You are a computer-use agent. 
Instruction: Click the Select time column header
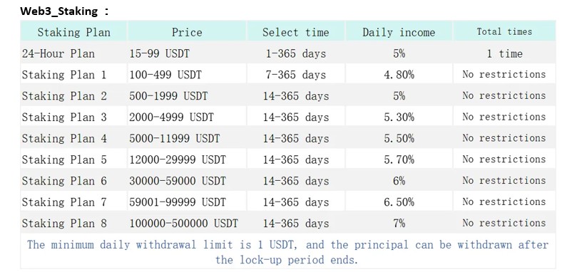(296, 32)
